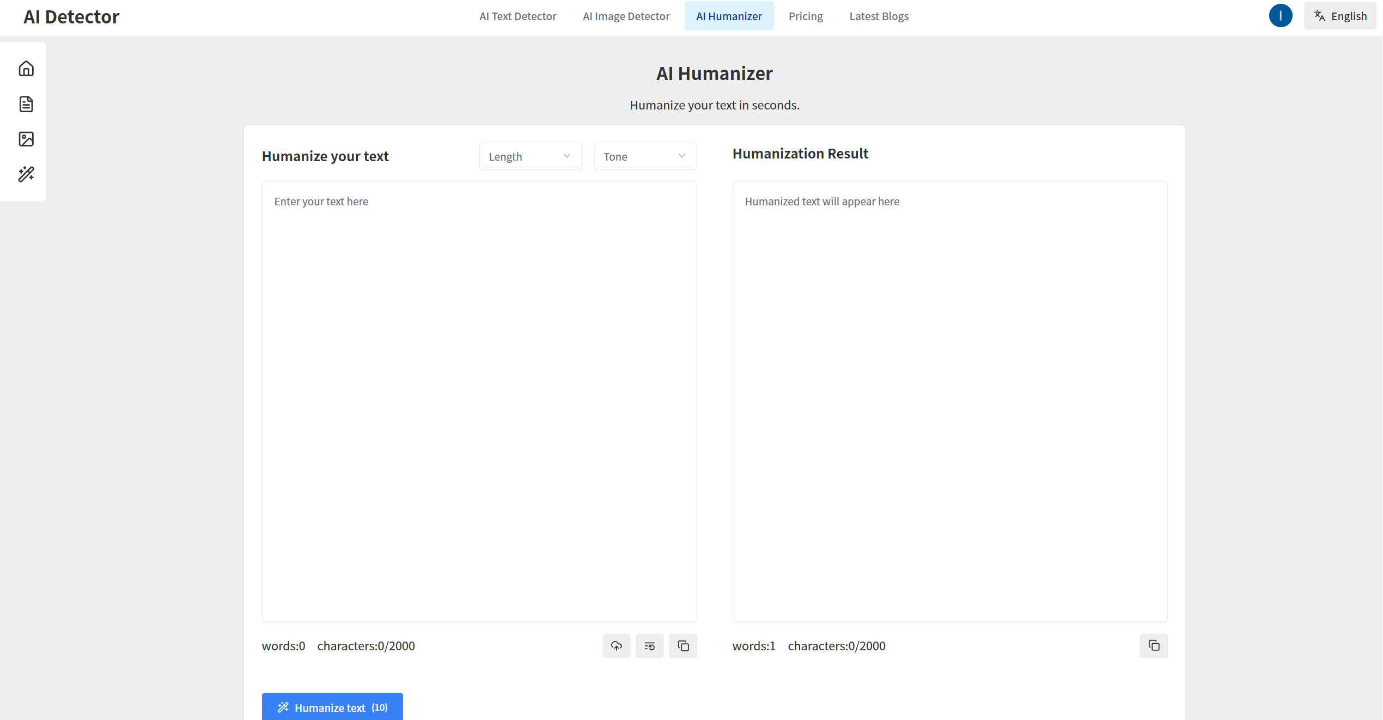The height and width of the screenshot is (720, 1383).
Task: Click the magic wand sidebar icon
Action: (x=26, y=174)
